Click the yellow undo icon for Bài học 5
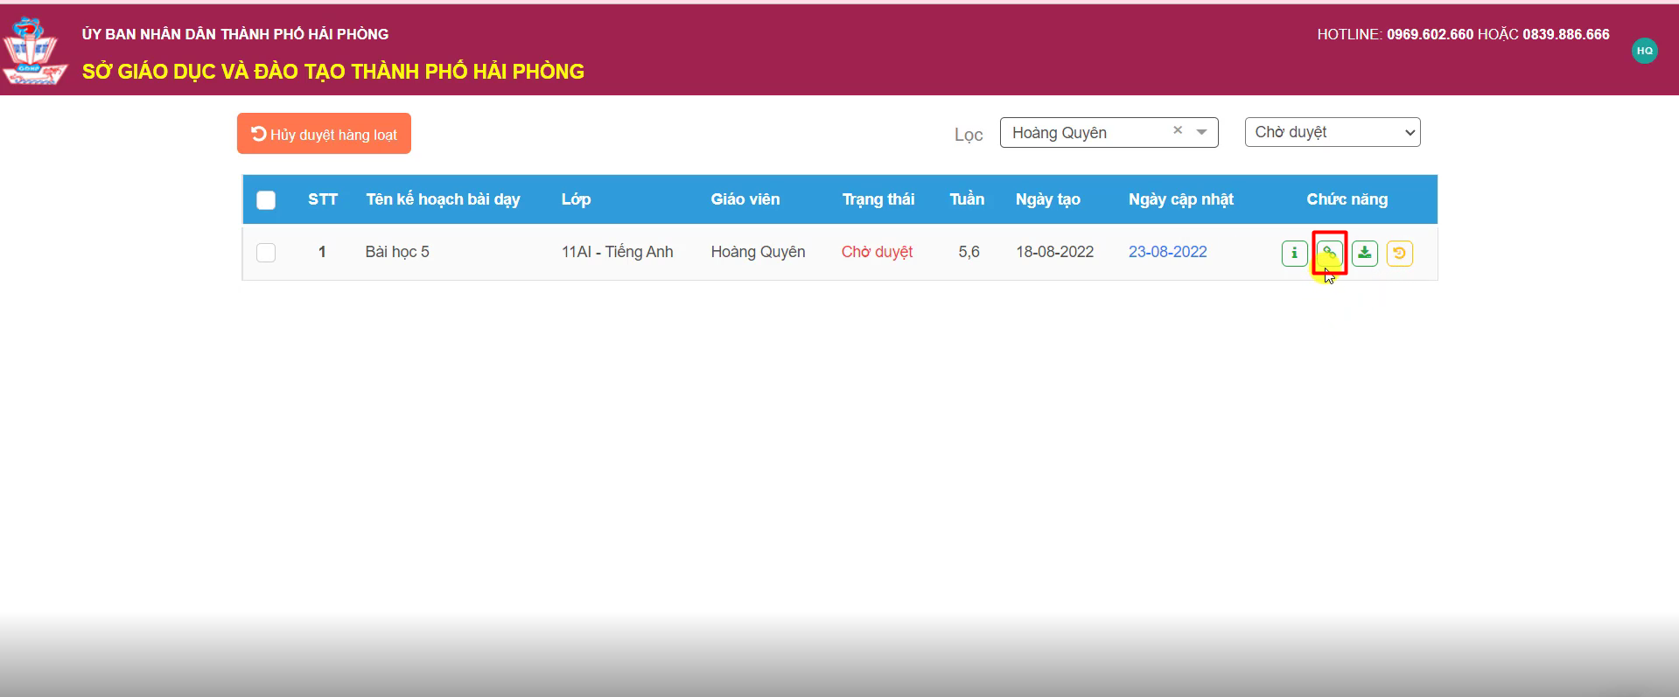Screen dimensions: 1679x697 coord(1399,253)
